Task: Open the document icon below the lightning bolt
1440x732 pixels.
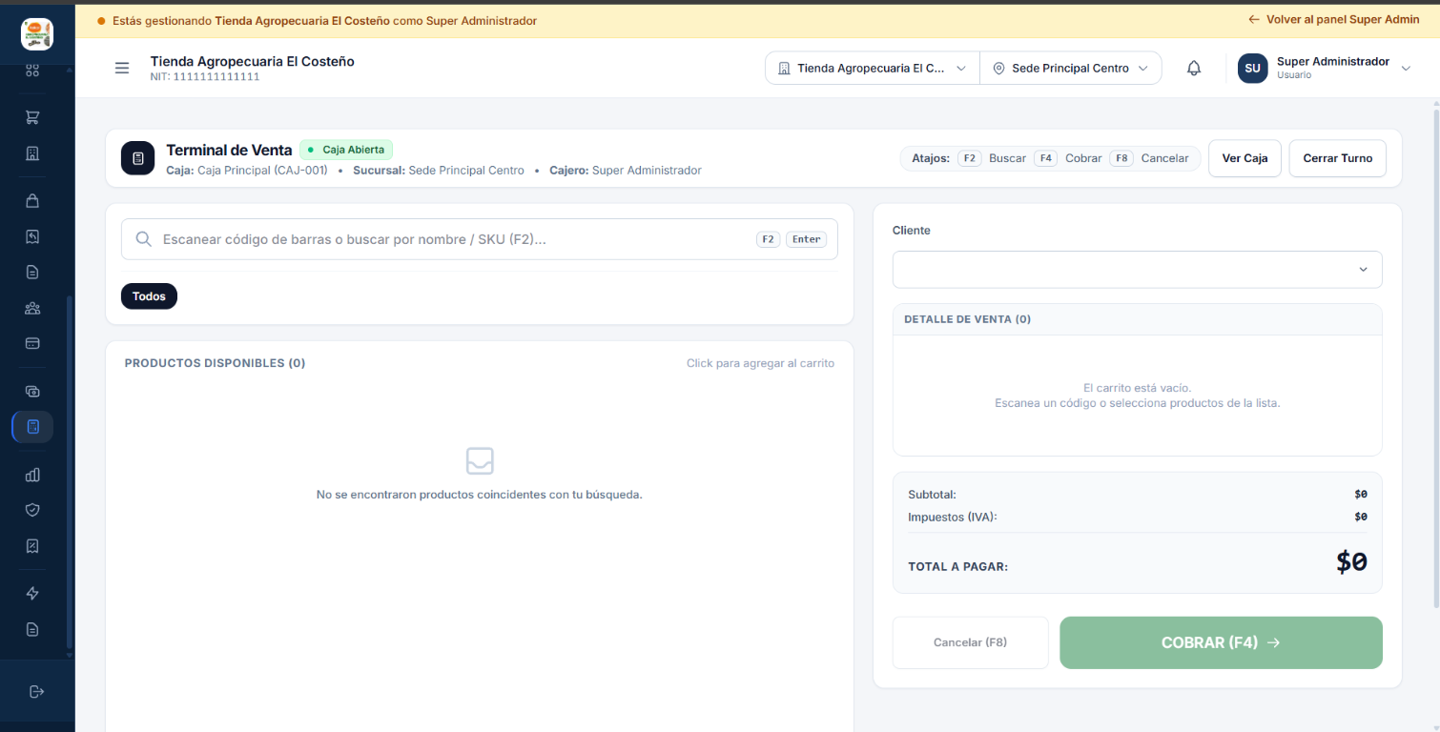Action: pos(32,629)
